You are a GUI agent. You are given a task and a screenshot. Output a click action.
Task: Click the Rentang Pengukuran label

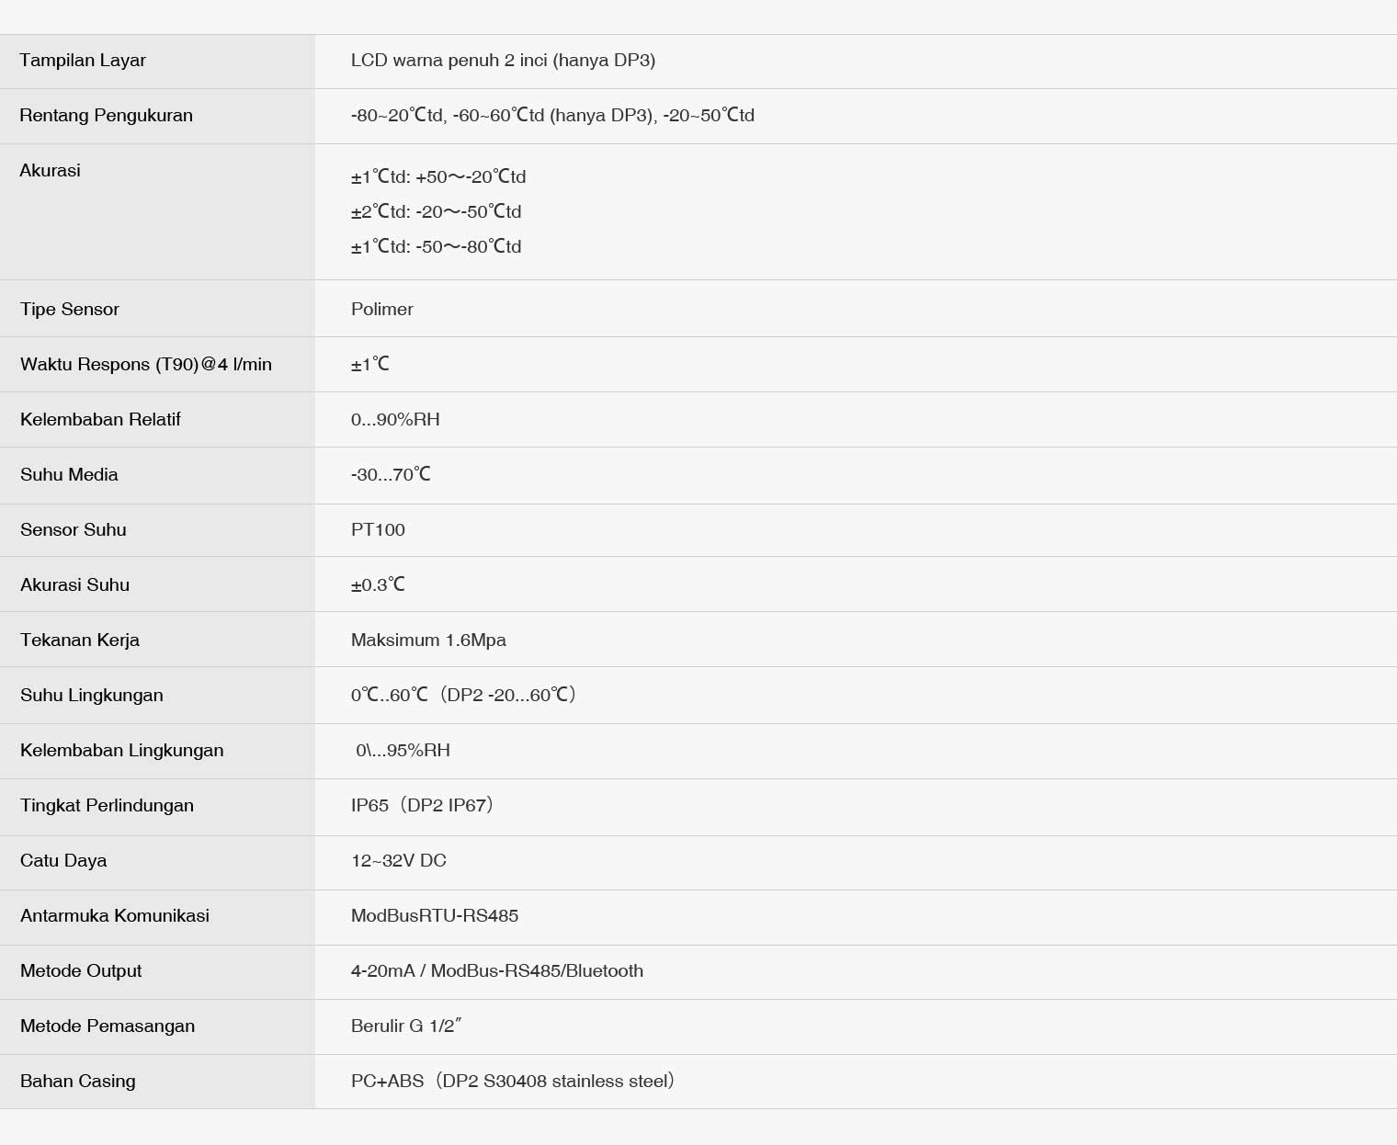pos(106,116)
